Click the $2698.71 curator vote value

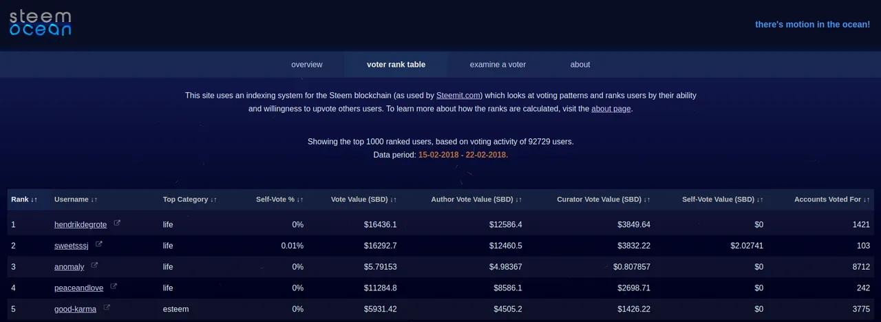pos(634,288)
